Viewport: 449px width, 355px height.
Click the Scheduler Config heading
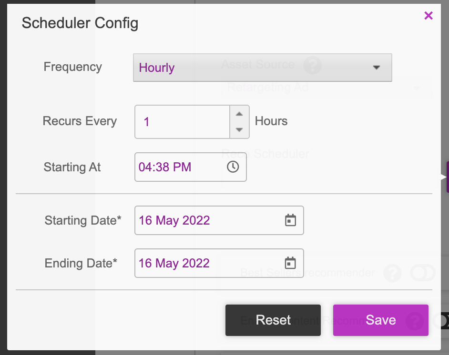tap(80, 23)
